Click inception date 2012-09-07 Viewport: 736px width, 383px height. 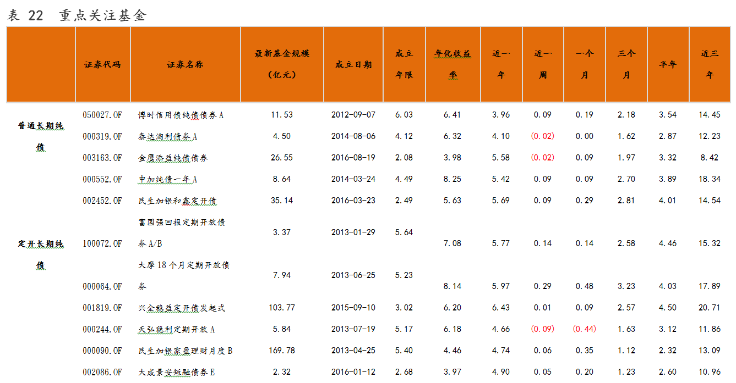[353, 115]
